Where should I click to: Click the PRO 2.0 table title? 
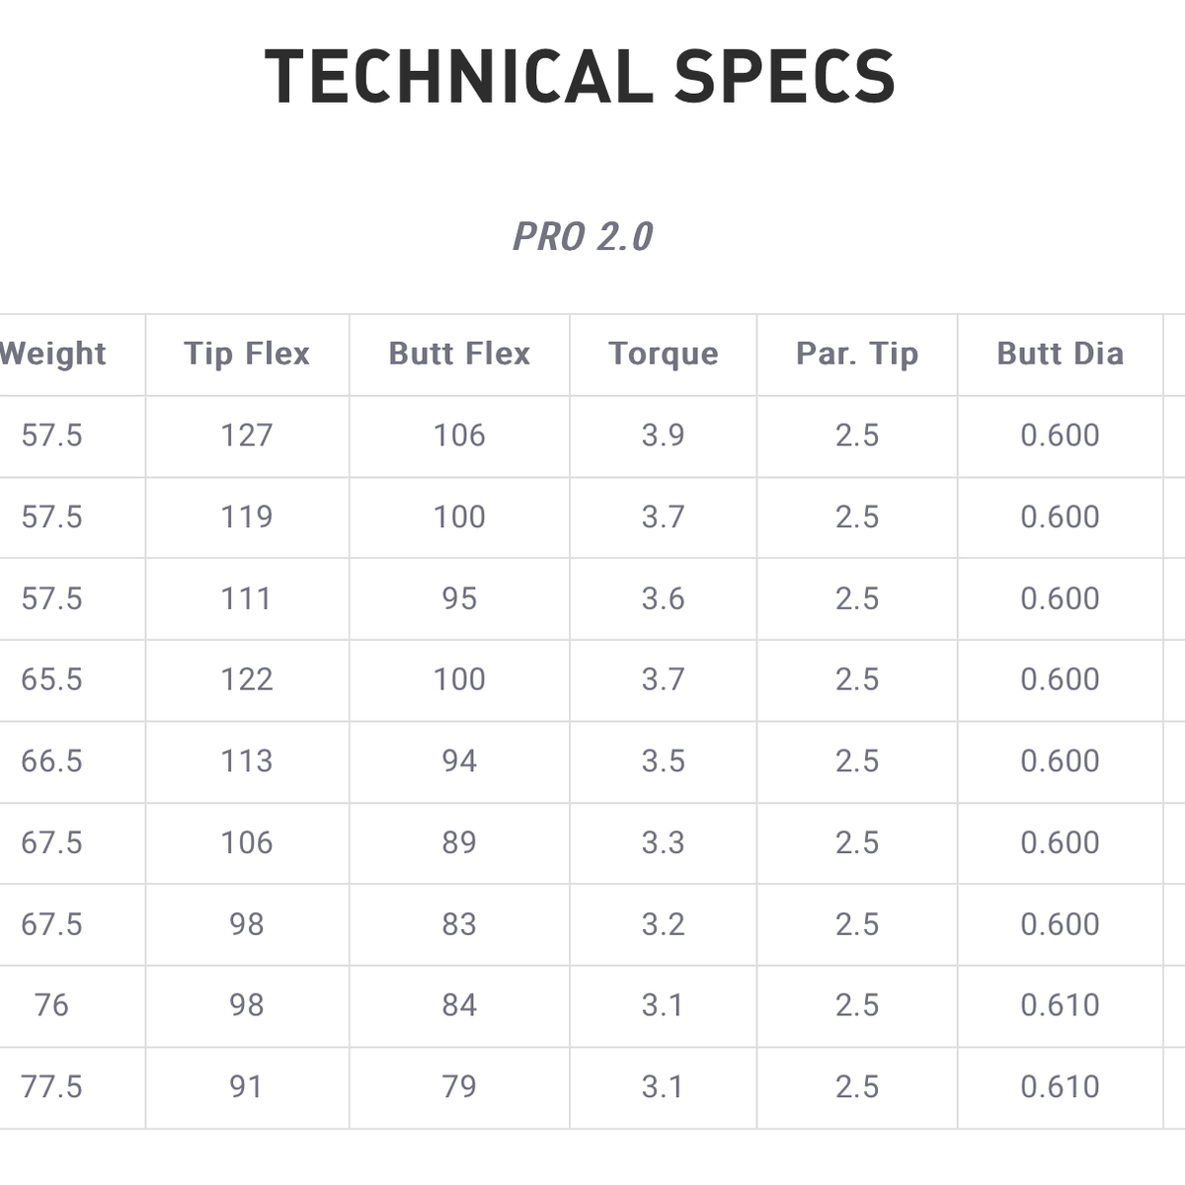click(x=583, y=237)
